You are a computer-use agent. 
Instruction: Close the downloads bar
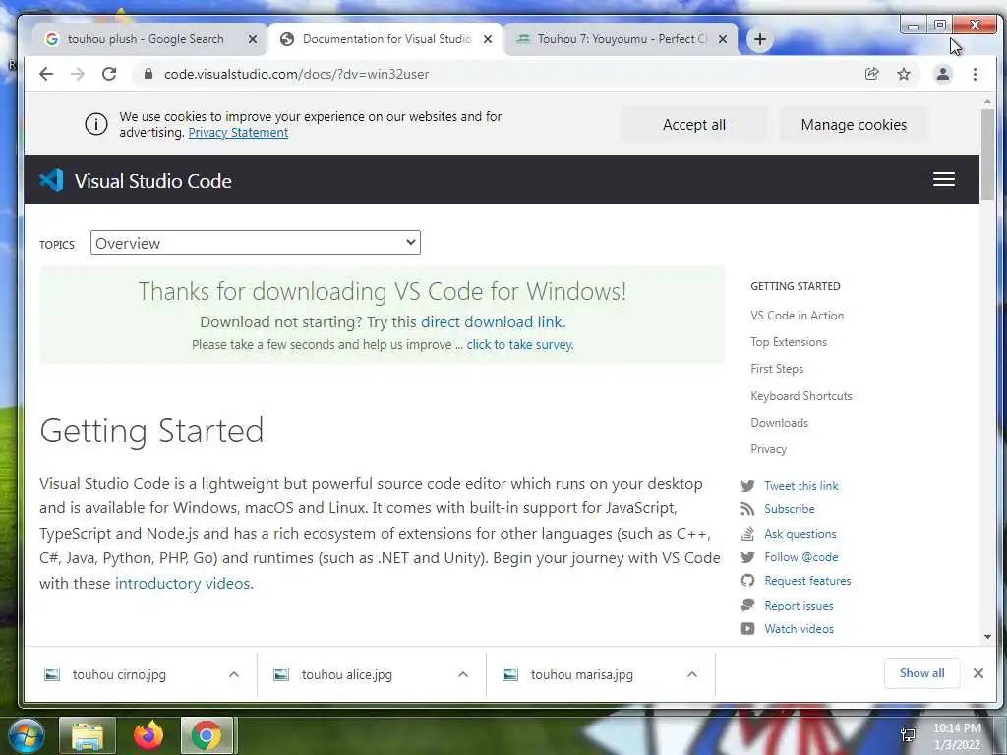pyautogui.click(x=978, y=673)
